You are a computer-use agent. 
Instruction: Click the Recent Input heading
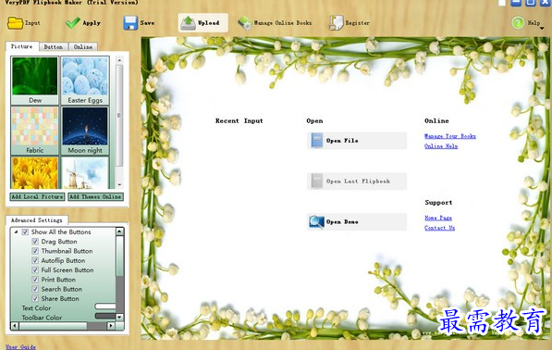click(x=239, y=121)
